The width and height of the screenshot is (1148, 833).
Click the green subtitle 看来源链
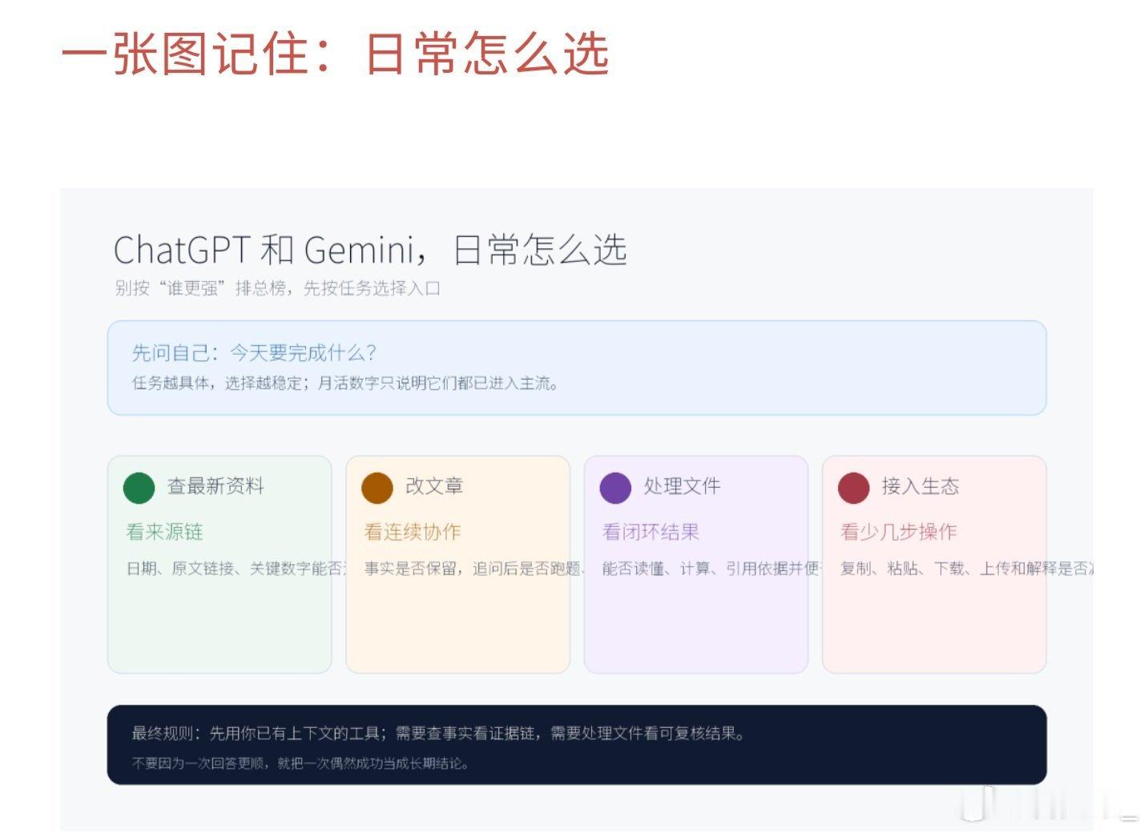(164, 532)
